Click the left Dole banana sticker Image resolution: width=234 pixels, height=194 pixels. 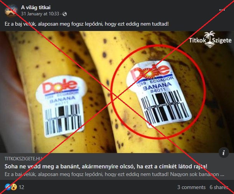pyautogui.click(x=61, y=106)
